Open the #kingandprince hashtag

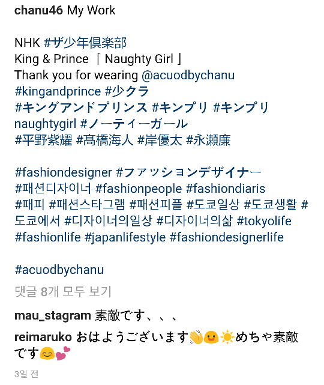[58, 91]
